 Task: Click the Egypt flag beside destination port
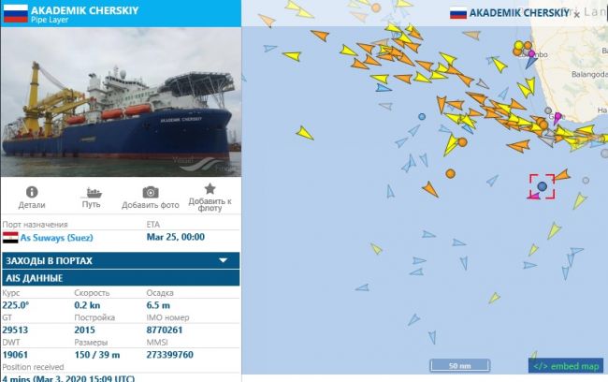10,238
